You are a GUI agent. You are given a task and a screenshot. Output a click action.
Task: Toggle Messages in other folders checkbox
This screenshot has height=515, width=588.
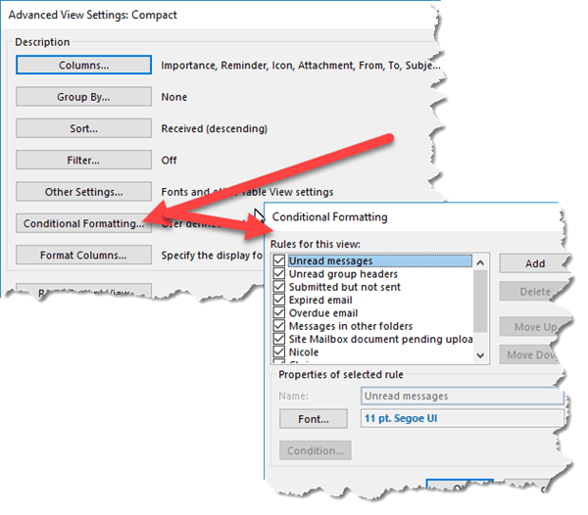pos(279,325)
